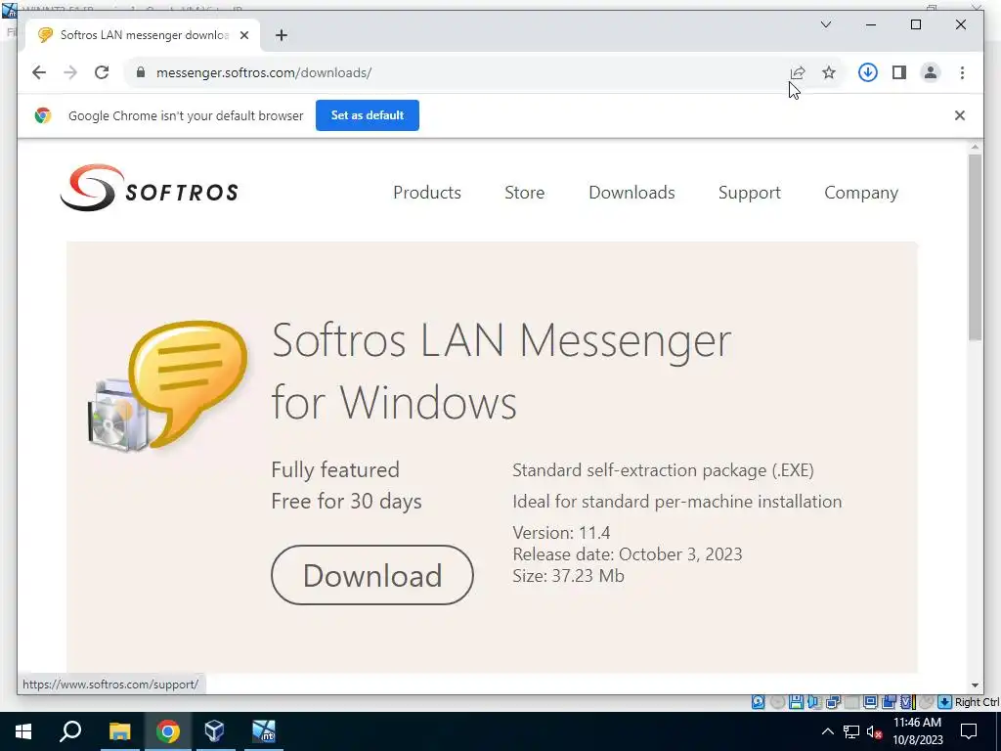This screenshot has width=1001, height=751.
Task: Click the nt VM taskbar icon
Action: pyautogui.click(x=263, y=731)
